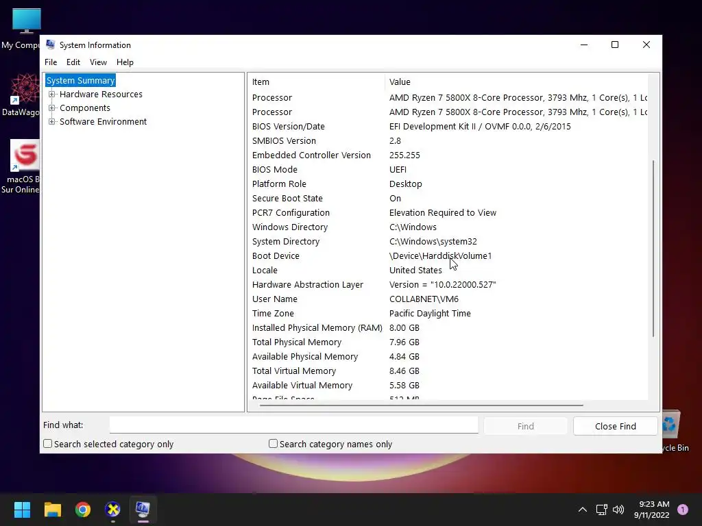Select the Windows Directory row
The width and height of the screenshot is (702, 526).
pyautogui.click(x=448, y=227)
